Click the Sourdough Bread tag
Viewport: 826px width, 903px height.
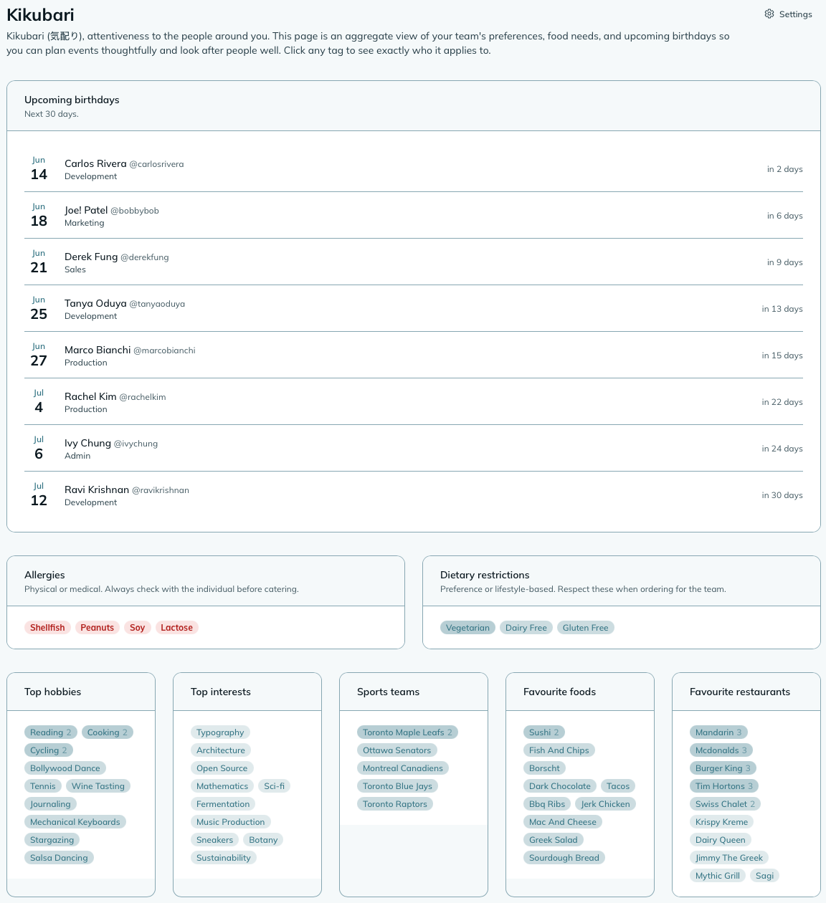564,858
